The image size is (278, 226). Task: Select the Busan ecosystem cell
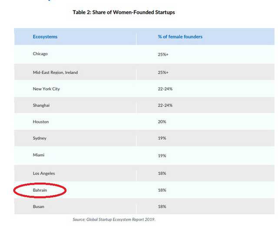point(38,206)
